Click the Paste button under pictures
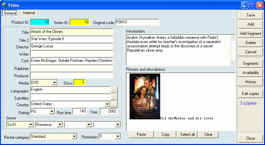Viewport: 265px width, 145px height. point(141,134)
